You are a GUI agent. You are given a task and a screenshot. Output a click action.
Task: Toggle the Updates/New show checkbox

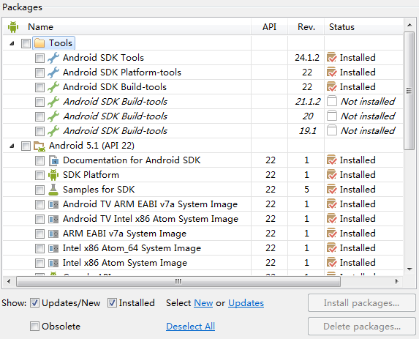coord(34,303)
